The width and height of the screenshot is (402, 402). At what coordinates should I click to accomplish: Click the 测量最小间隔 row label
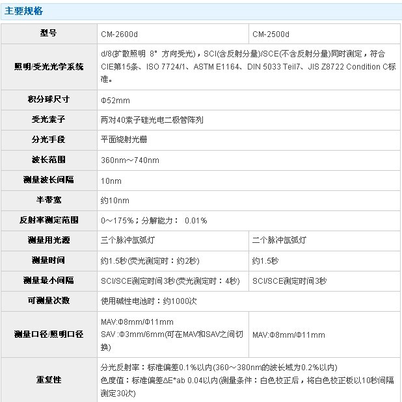click(49, 281)
